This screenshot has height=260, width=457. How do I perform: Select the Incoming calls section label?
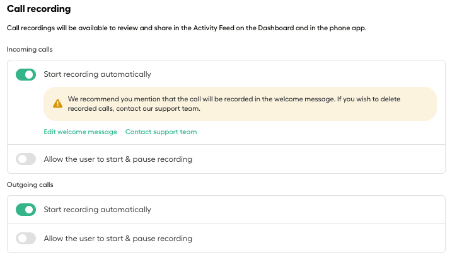(x=30, y=50)
